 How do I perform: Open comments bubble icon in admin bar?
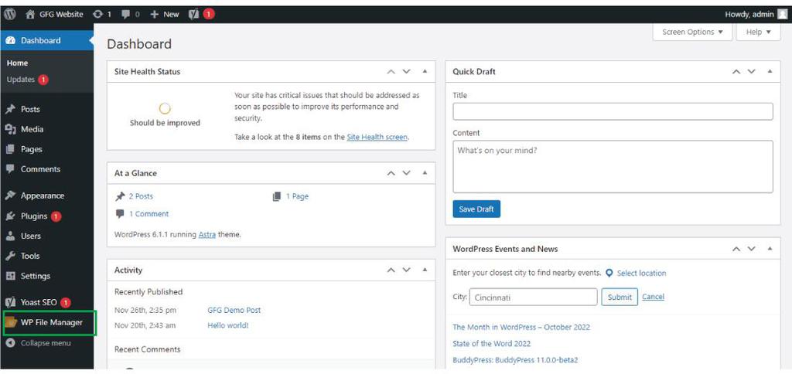(126, 14)
